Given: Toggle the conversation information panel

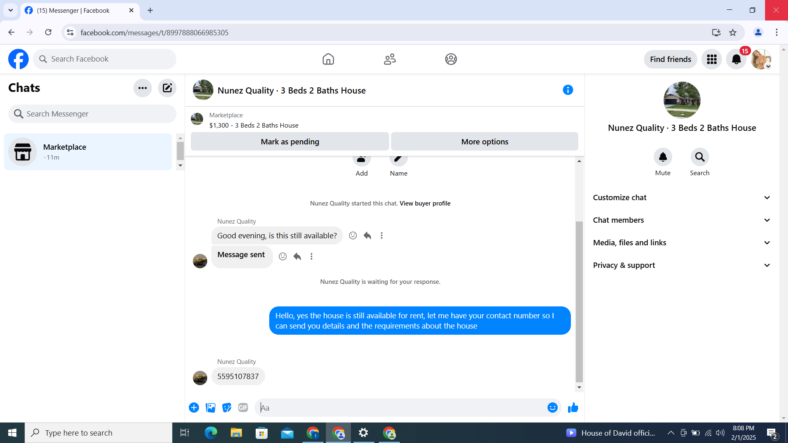Looking at the screenshot, I should click(x=568, y=90).
